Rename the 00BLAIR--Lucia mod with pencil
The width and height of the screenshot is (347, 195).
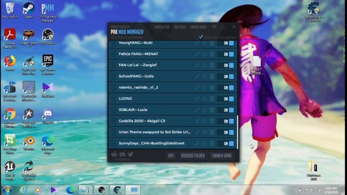click(197, 110)
